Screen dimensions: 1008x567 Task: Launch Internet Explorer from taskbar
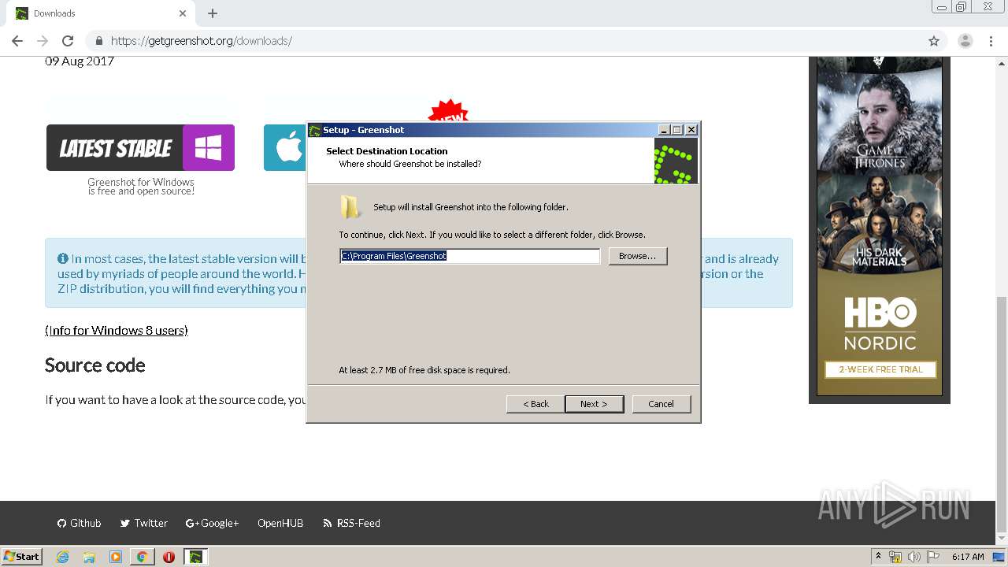pyautogui.click(x=63, y=557)
